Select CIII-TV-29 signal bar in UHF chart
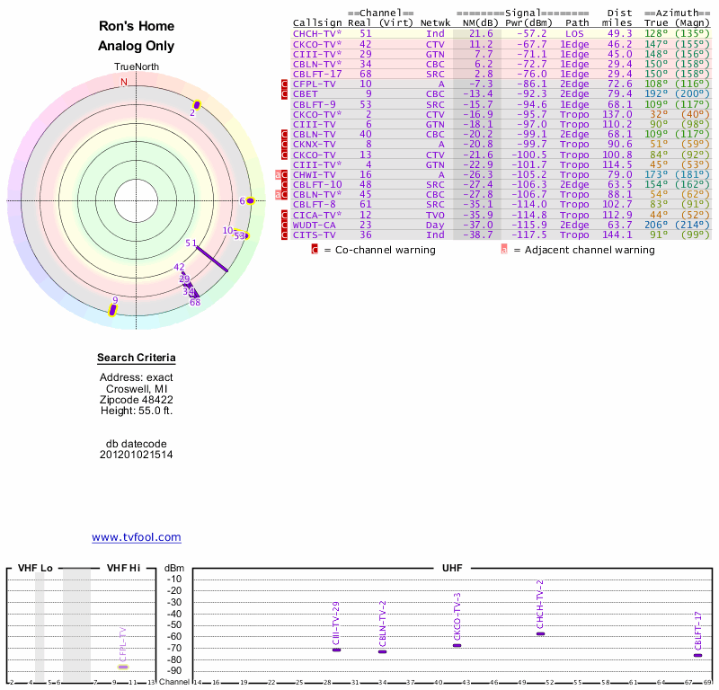719x690 pixels. click(x=336, y=649)
